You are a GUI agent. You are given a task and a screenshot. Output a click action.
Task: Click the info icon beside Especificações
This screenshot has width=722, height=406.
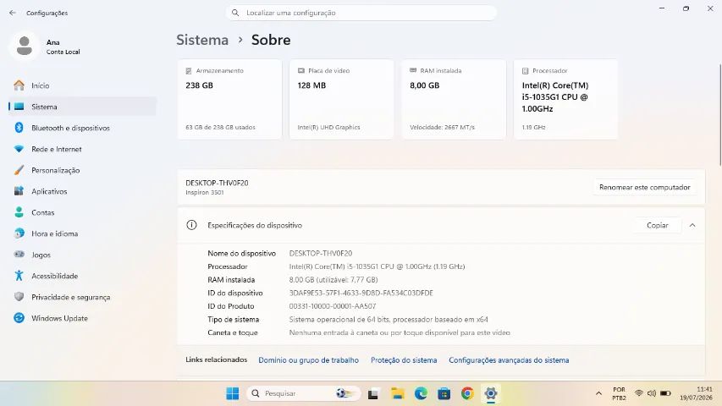(191, 225)
